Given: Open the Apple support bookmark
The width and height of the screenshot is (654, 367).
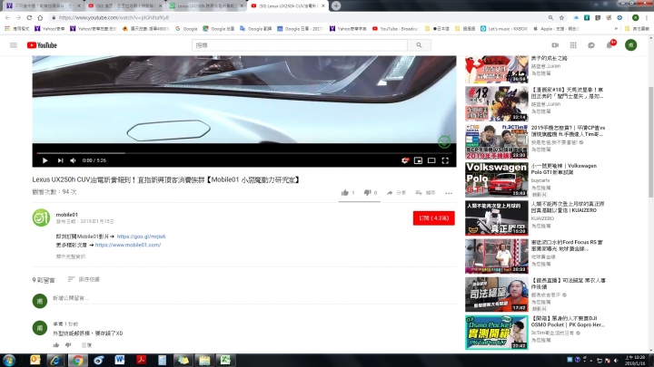Looking at the screenshot, I should coord(556,29).
